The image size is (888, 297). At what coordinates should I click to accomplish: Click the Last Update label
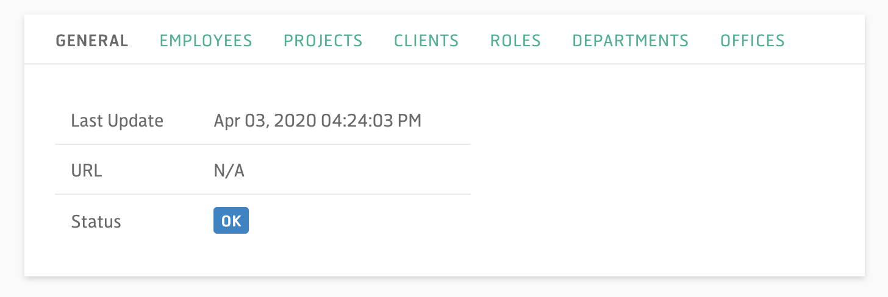tap(117, 121)
